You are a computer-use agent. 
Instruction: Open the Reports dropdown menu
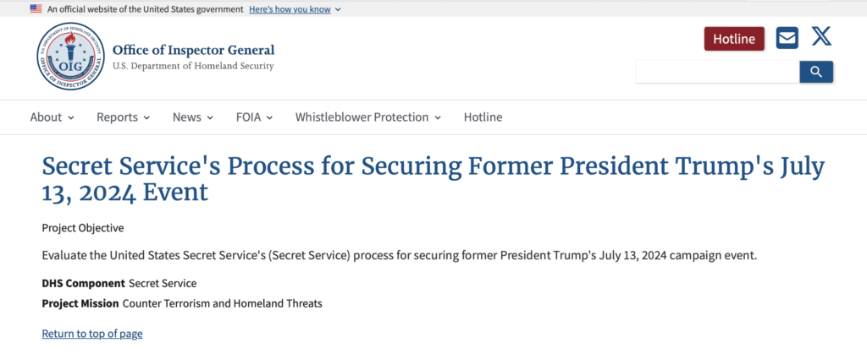coord(123,117)
